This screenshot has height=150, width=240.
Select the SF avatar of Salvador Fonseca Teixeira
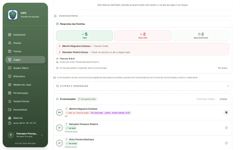pos(59,128)
